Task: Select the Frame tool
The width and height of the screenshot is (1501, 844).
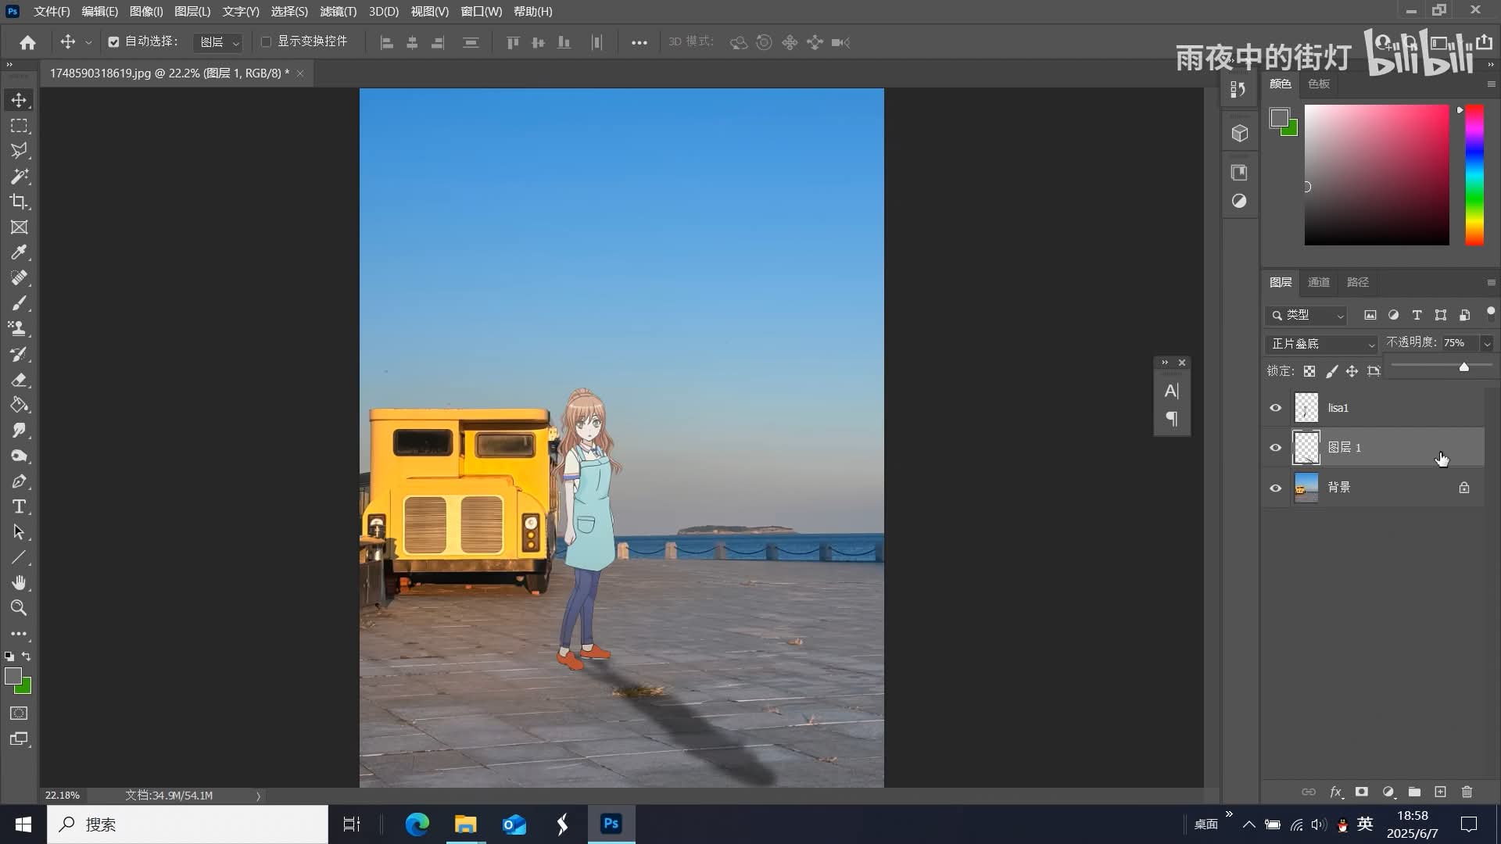Action: (19, 227)
